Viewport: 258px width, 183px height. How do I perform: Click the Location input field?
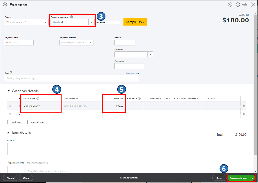131,54
